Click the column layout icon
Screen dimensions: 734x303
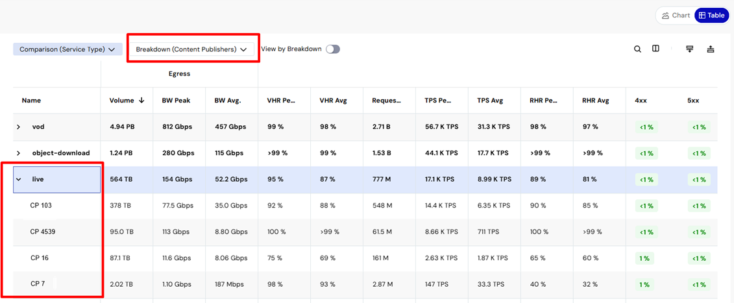(656, 49)
